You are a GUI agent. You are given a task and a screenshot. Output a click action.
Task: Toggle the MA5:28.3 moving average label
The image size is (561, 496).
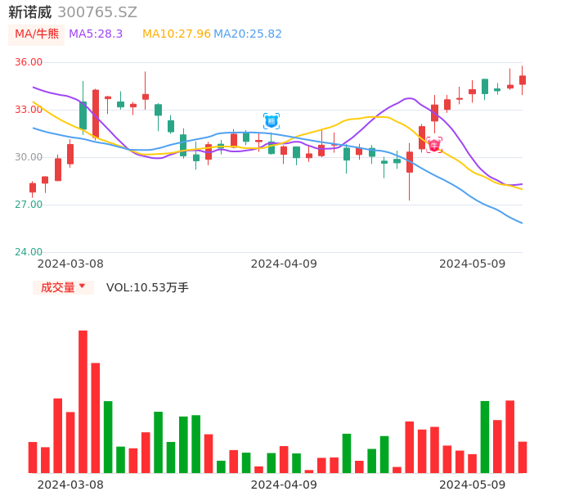[x=96, y=34]
